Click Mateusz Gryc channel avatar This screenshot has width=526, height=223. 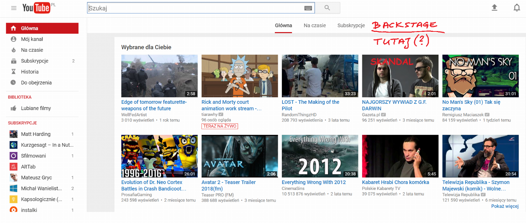(13, 177)
